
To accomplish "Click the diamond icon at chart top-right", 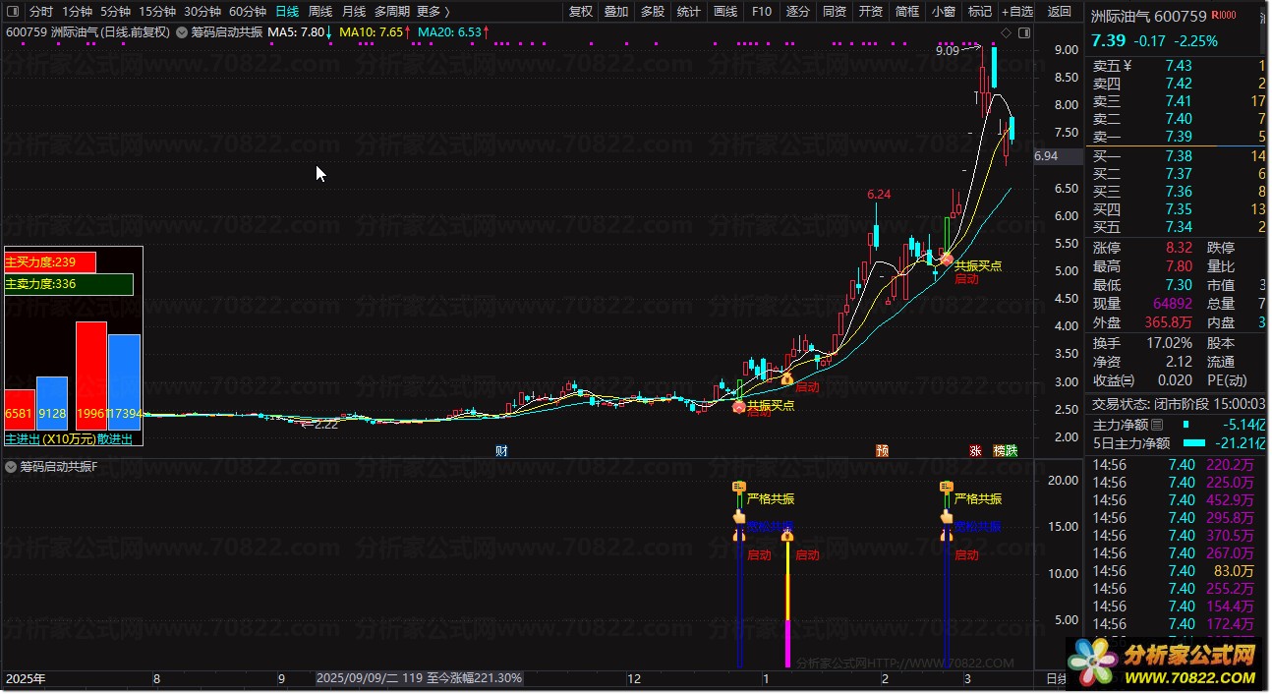I will [x=1006, y=32].
